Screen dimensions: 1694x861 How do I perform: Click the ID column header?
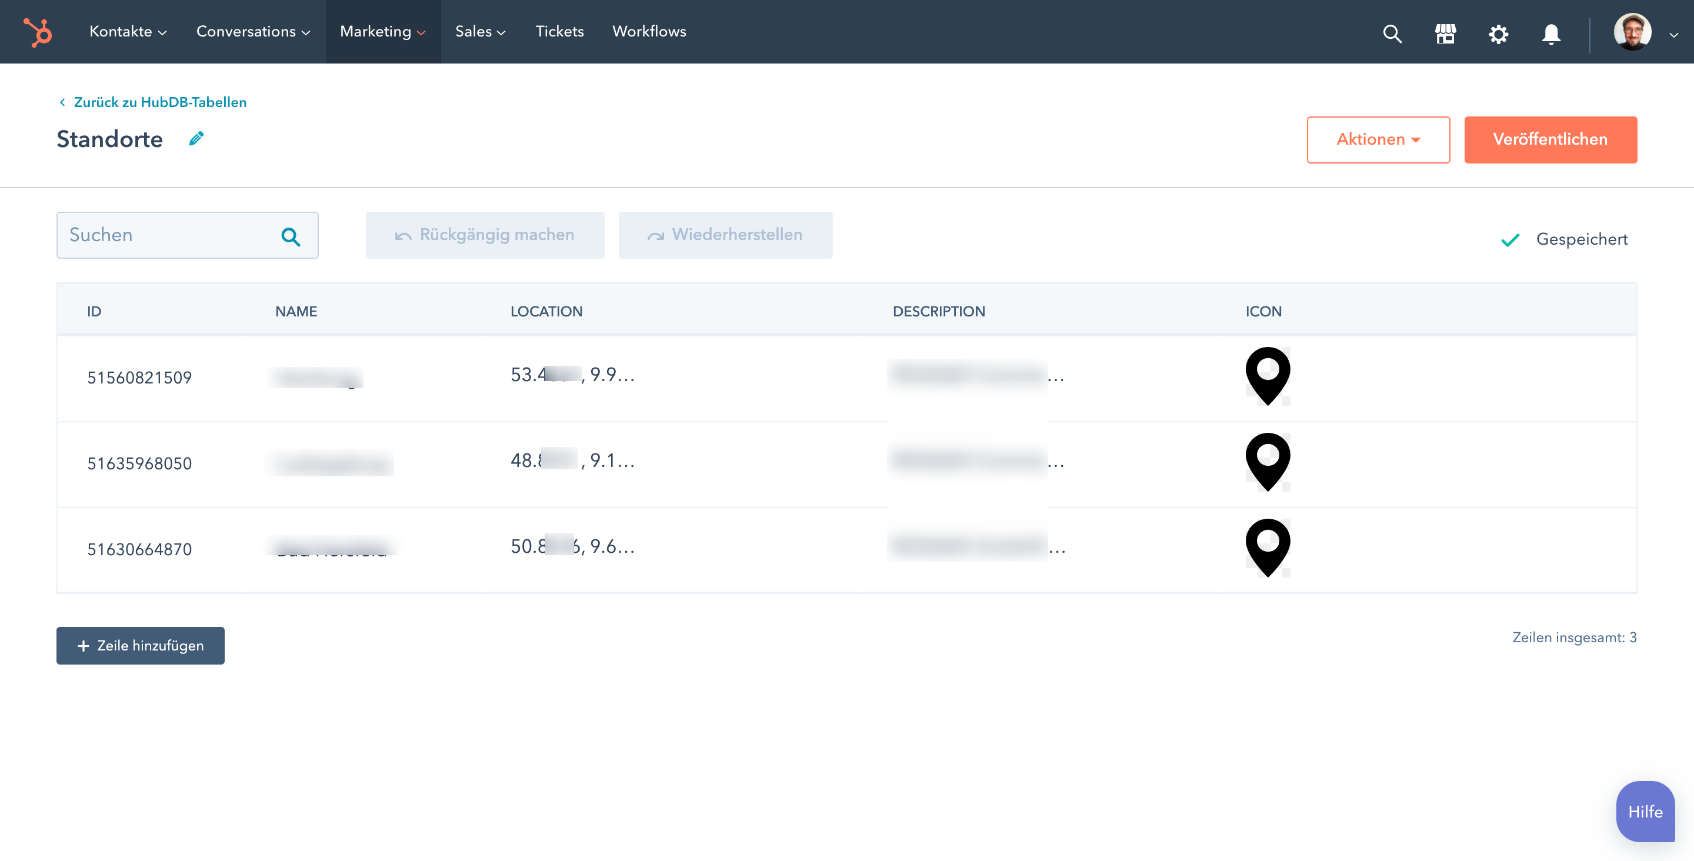(94, 311)
